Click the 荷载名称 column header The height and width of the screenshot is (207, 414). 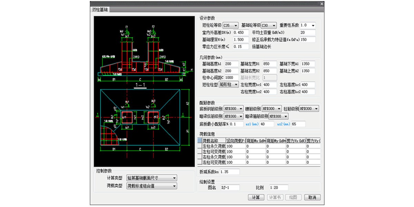pyautogui.click(x=214, y=141)
